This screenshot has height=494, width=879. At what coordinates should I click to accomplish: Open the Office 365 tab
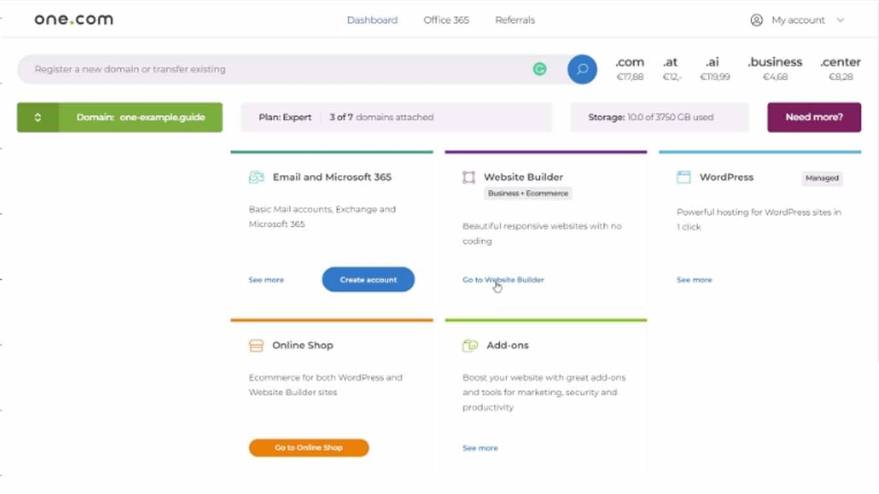tap(446, 20)
